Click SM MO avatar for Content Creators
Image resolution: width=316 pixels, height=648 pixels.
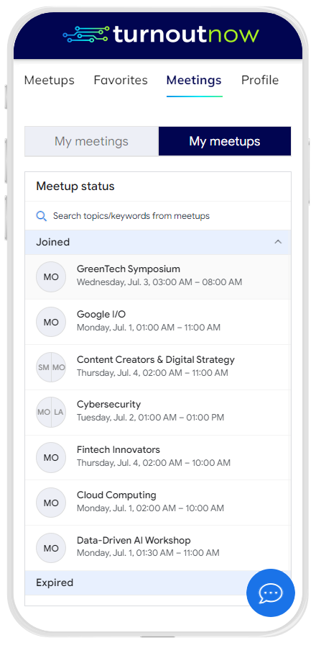point(51,367)
